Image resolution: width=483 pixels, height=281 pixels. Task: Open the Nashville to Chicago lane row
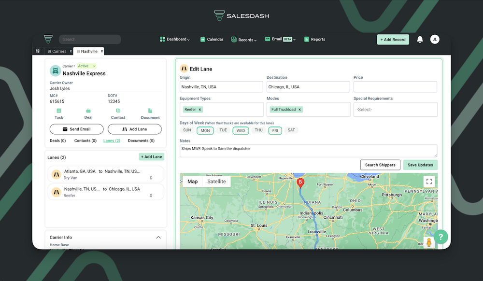[106, 192]
